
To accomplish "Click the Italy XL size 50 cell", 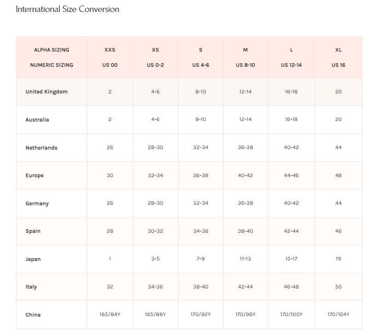I will pyautogui.click(x=339, y=287).
